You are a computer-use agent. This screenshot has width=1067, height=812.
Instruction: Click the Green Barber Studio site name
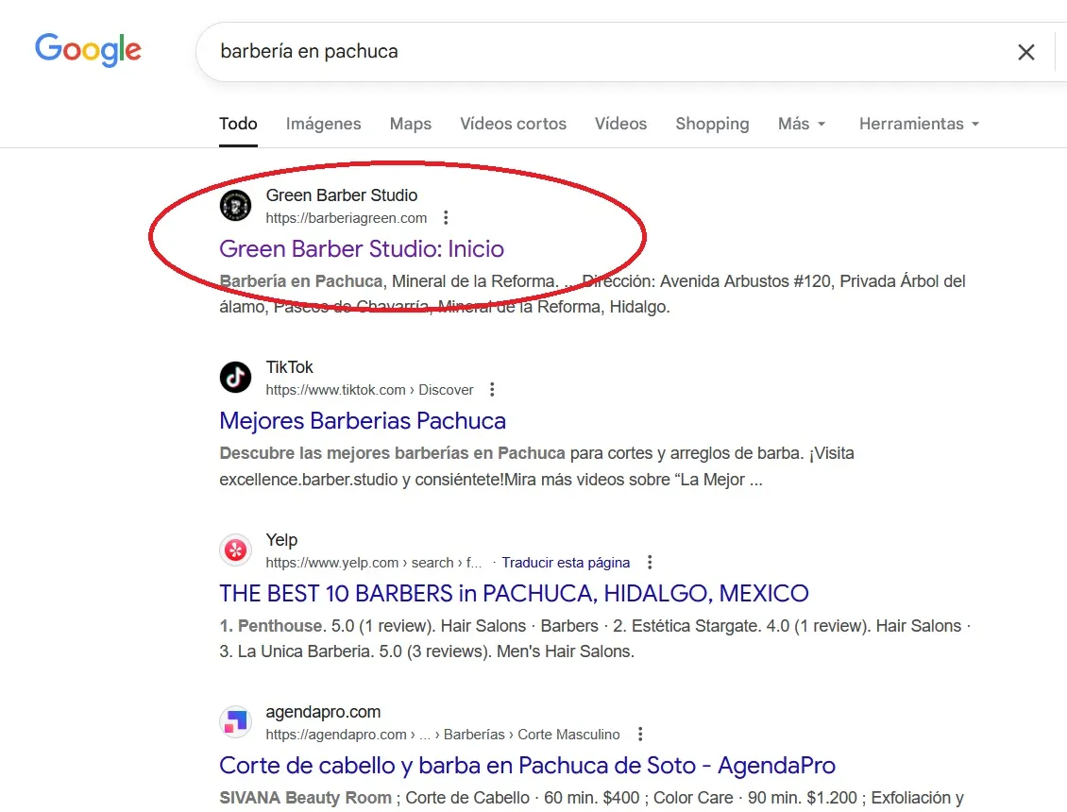[342, 195]
